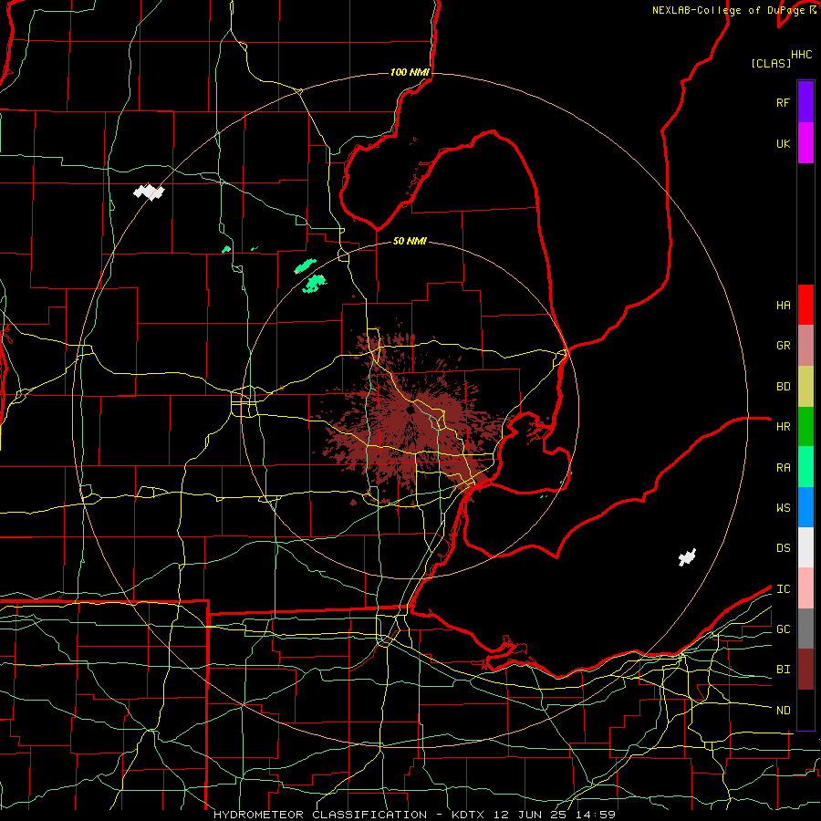The image size is (821, 821).
Task: Click the white DS legend swatch
Action: [x=805, y=547]
